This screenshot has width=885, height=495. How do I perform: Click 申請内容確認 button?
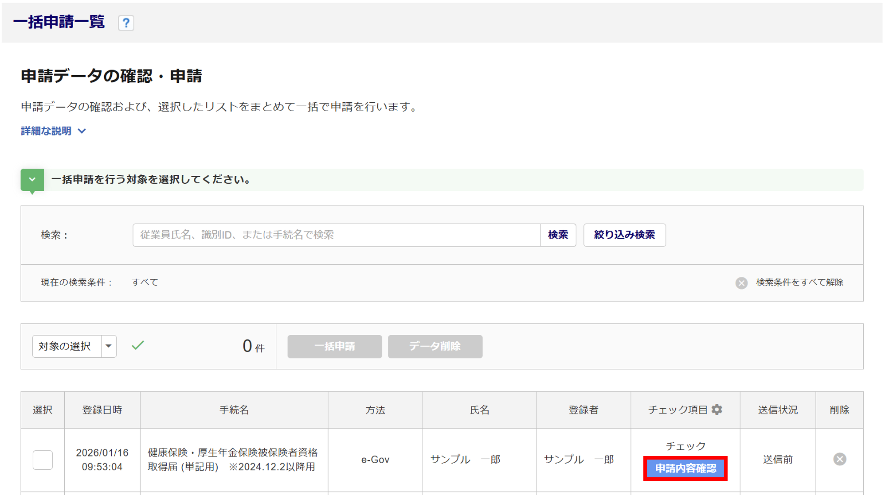coord(685,468)
